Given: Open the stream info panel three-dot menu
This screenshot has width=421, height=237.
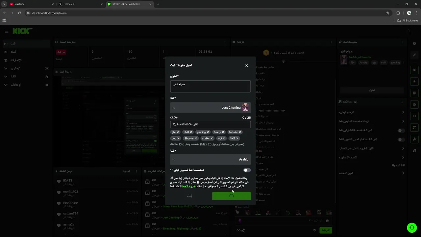Looking at the screenshot, I should 402,42.
